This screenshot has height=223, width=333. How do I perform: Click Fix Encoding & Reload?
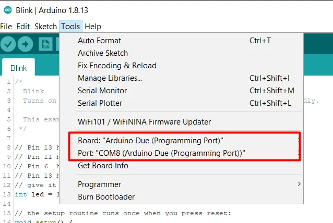coord(117,66)
